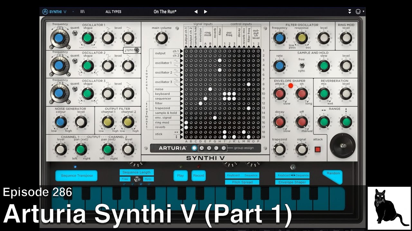Click sequencer Record button
Viewport: 412px width, 231px height.
click(x=199, y=175)
